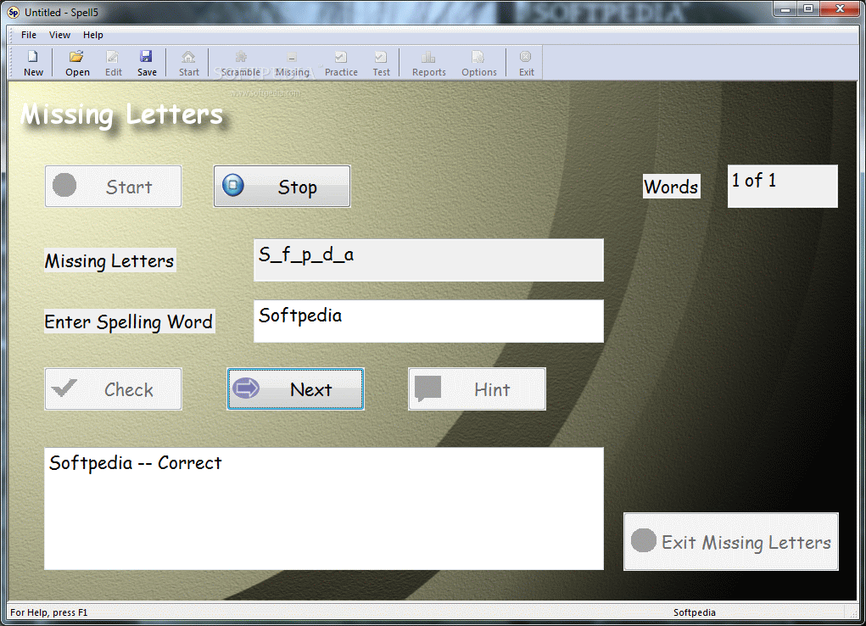Close the Spell5 window
This screenshot has height=626, width=866.
840,8
